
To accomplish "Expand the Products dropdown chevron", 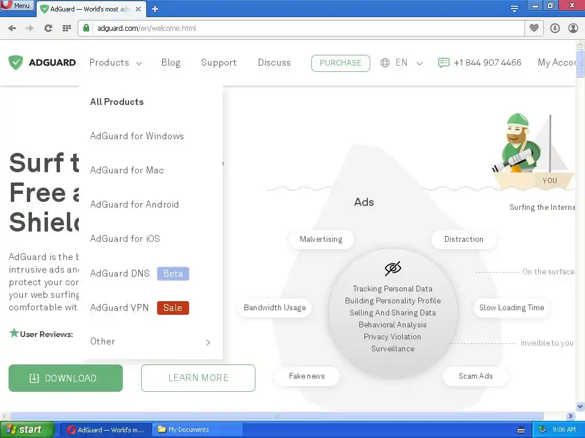I will click(x=139, y=63).
